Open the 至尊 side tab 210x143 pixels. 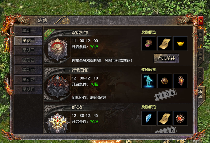pos(200,56)
